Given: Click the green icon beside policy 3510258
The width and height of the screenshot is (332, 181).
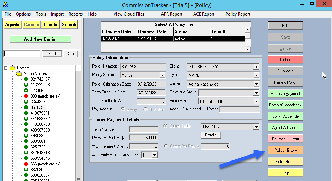Looking at the screenshot, I should (x=26, y=107).
